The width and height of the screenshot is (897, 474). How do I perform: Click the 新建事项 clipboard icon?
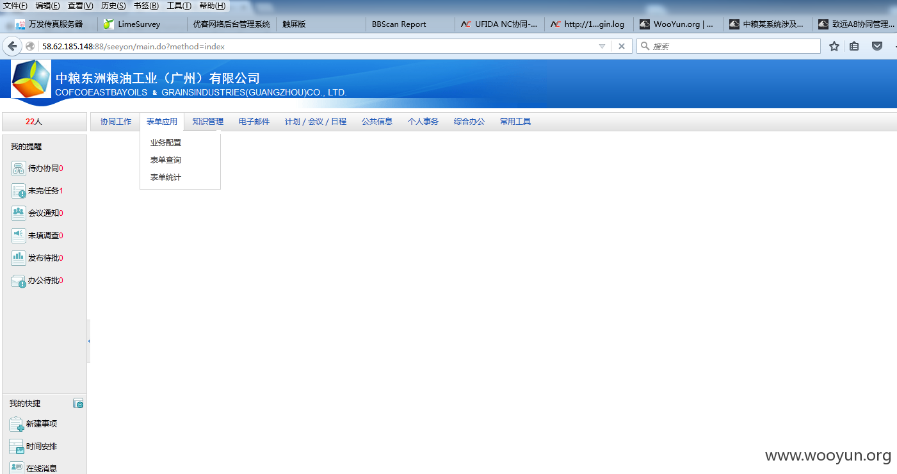point(17,424)
